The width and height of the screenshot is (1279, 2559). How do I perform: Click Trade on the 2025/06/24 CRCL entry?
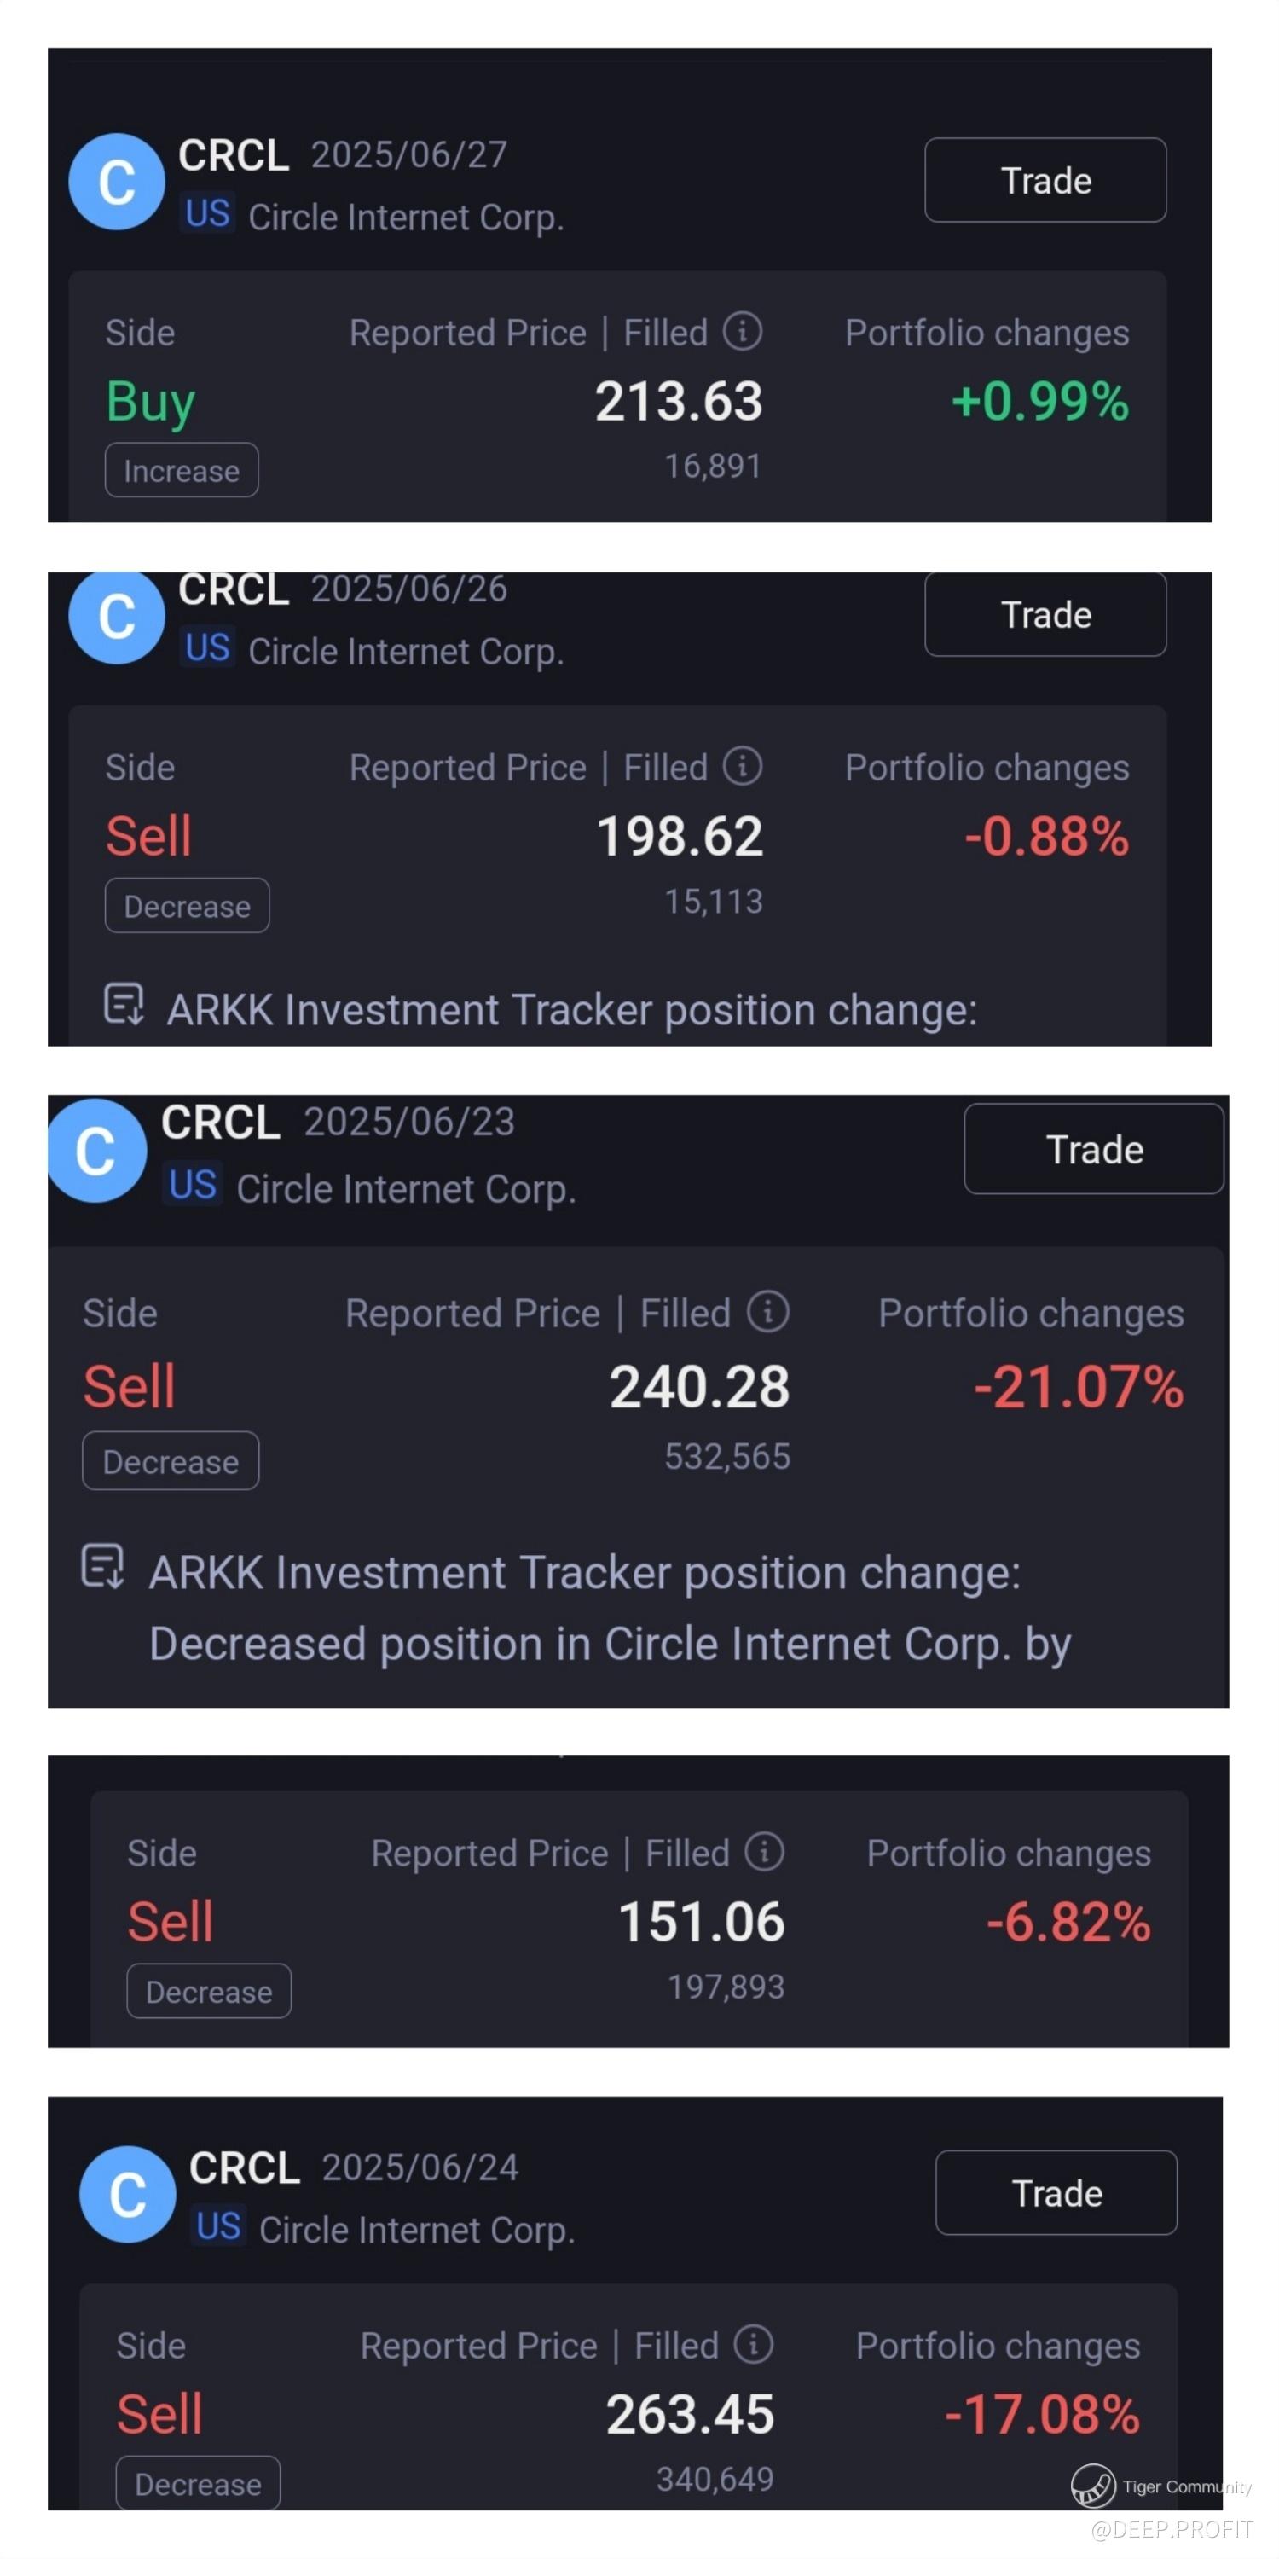[x=1056, y=2192]
